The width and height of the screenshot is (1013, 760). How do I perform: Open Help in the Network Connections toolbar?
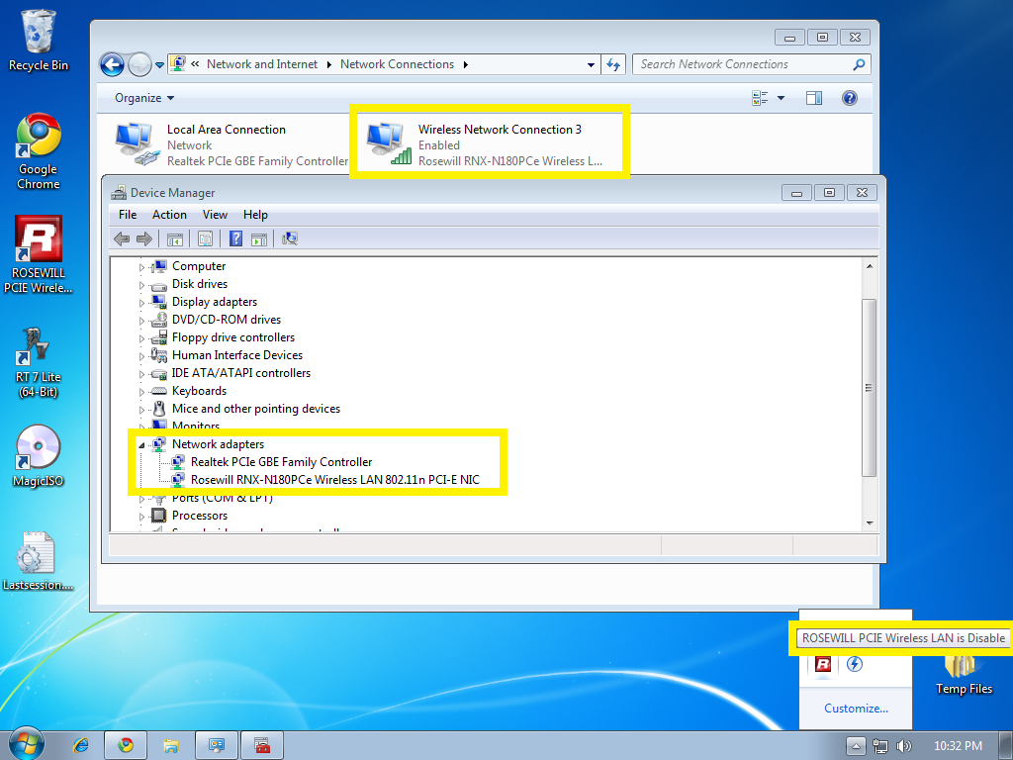click(x=850, y=98)
